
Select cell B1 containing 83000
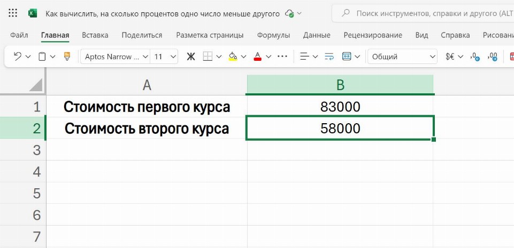click(x=340, y=107)
